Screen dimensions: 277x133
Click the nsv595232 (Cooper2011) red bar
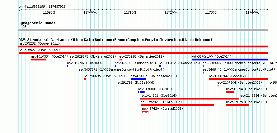click(143, 47)
